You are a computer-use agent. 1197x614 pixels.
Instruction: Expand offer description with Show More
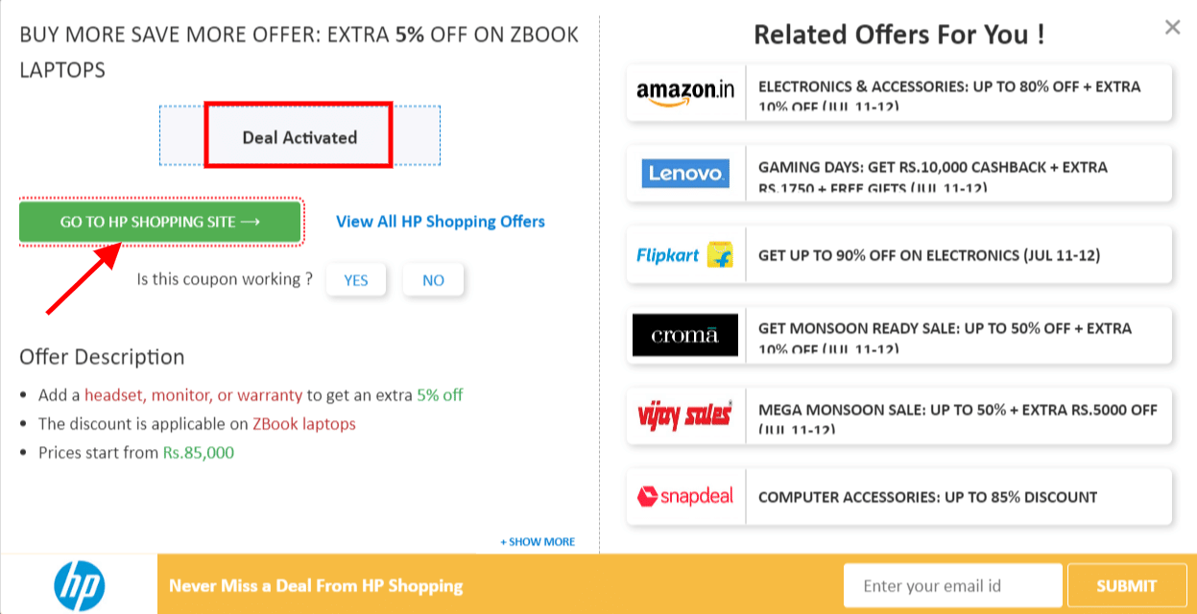coord(538,542)
